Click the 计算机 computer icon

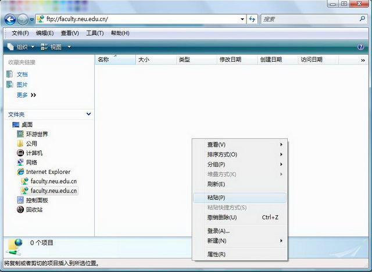[20, 153]
